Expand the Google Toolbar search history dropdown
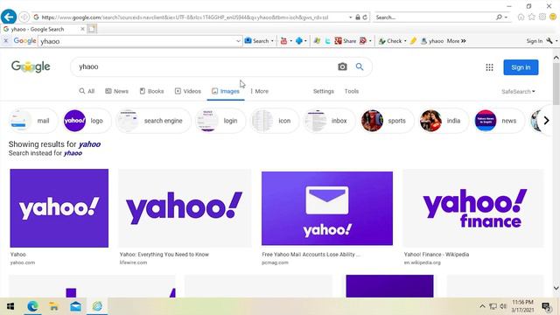 [238, 41]
